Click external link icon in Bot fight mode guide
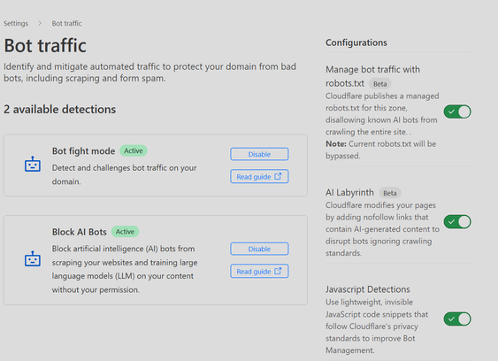498x361 pixels. click(278, 176)
